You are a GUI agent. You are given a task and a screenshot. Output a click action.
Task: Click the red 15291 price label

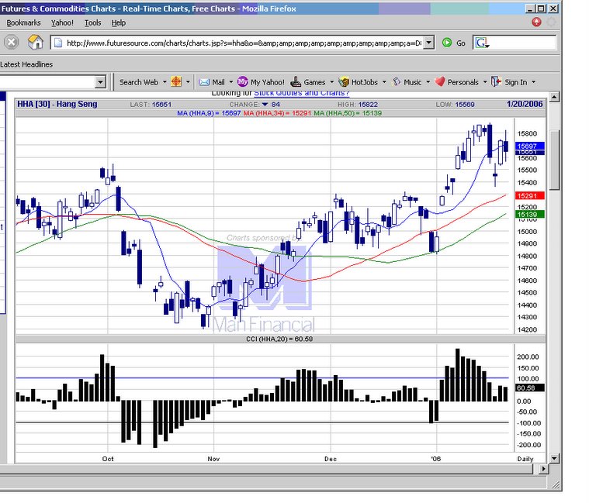pos(530,195)
